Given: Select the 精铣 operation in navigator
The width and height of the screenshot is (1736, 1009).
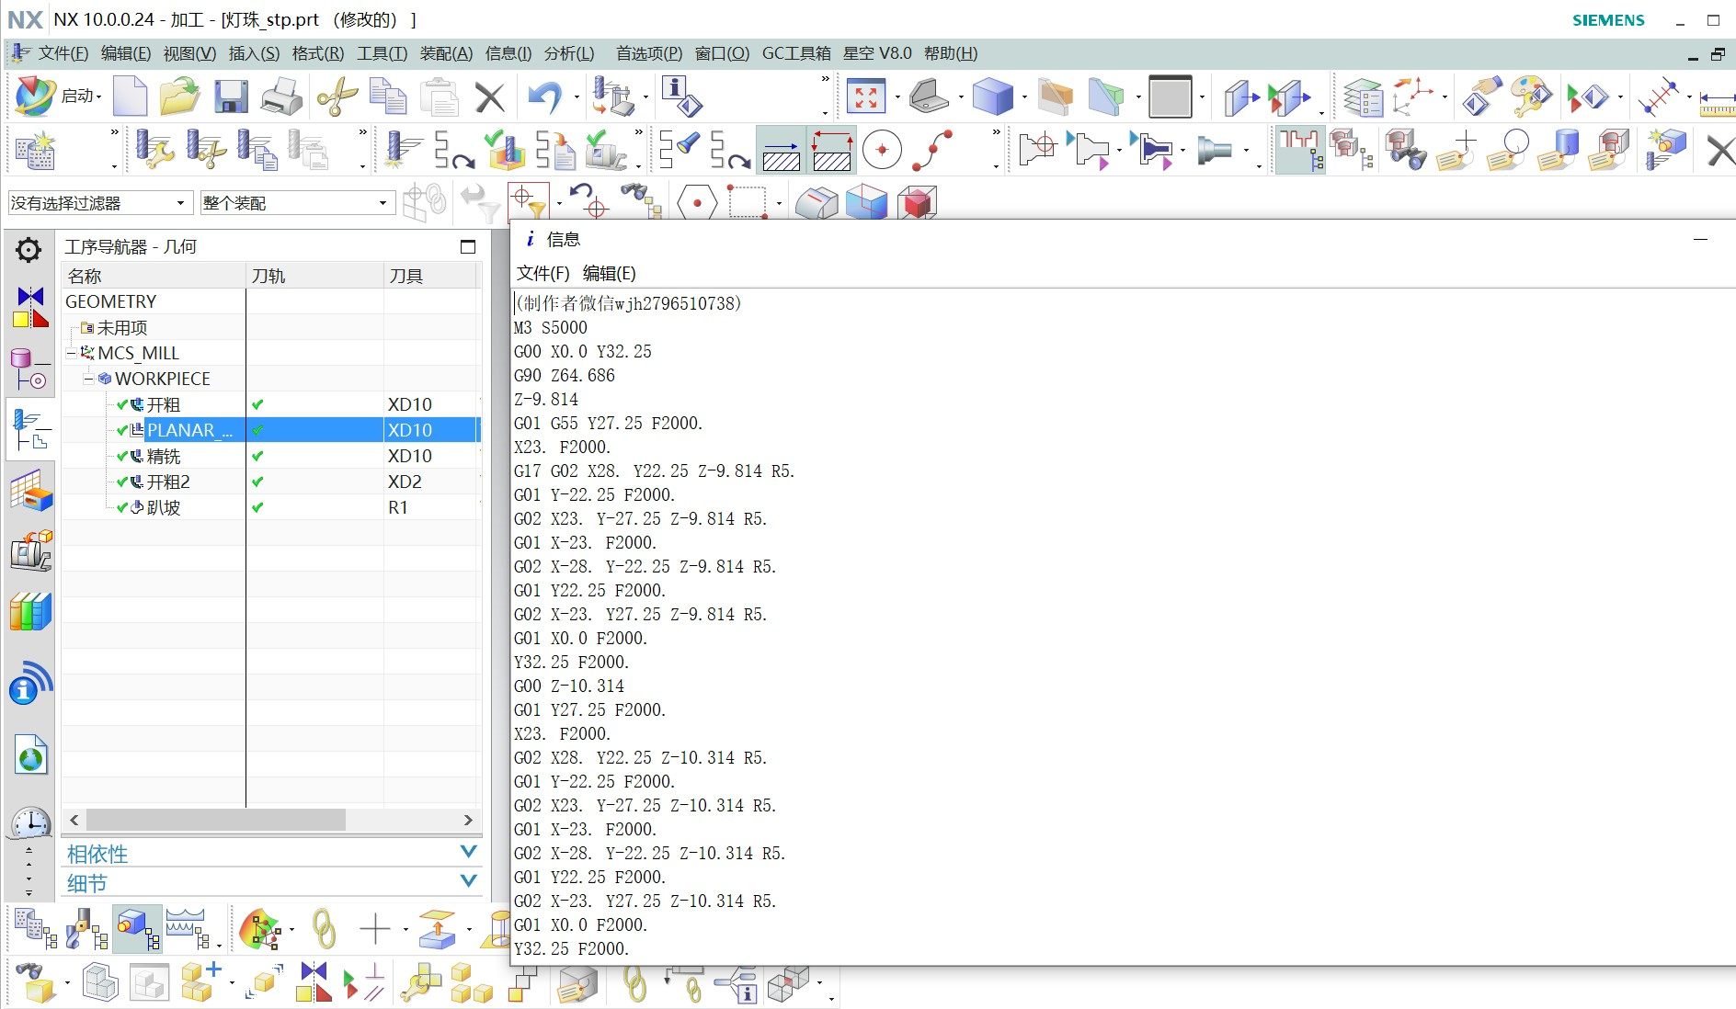Looking at the screenshot, I should (164, 456).
